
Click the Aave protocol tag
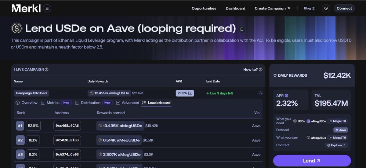pos(341,130)
